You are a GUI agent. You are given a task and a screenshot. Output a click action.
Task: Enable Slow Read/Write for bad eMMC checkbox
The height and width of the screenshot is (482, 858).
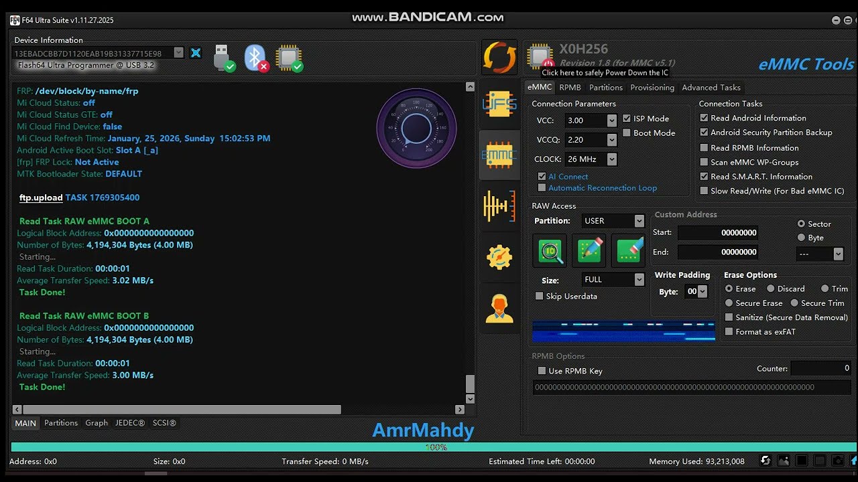click(x=704, y=191)
